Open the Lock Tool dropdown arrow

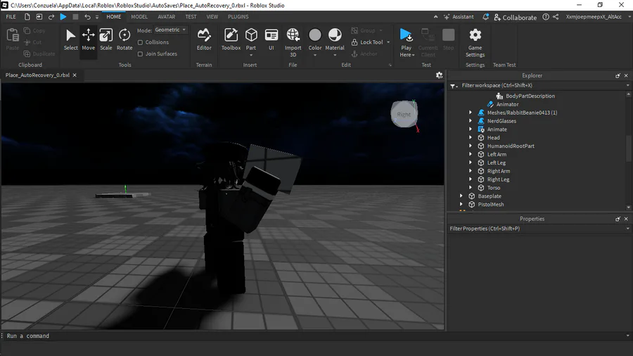click(x=388, y=42)
